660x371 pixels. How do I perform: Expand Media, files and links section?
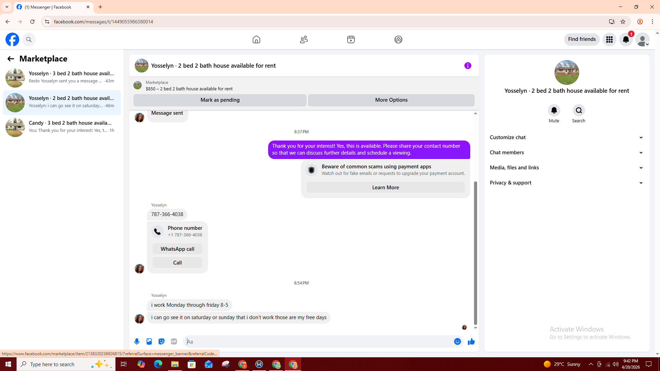(566, 168)
